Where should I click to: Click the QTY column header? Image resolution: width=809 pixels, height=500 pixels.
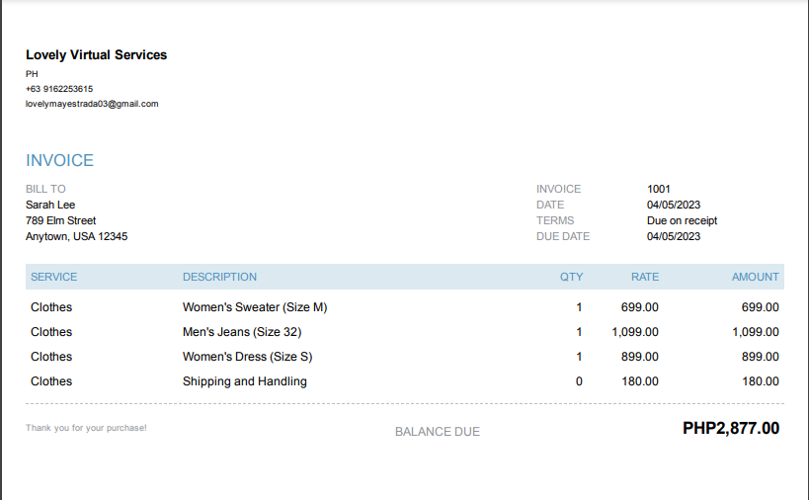[x=571, y=277]
